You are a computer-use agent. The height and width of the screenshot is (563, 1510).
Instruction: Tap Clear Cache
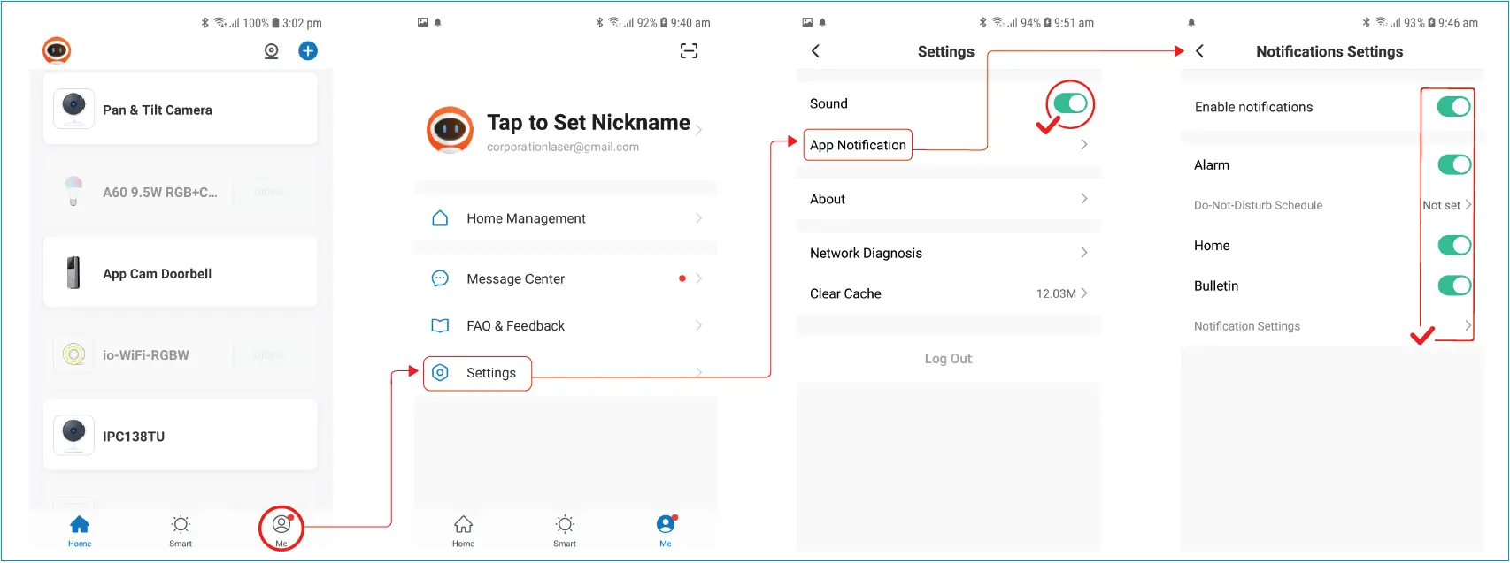pos(949,293)
